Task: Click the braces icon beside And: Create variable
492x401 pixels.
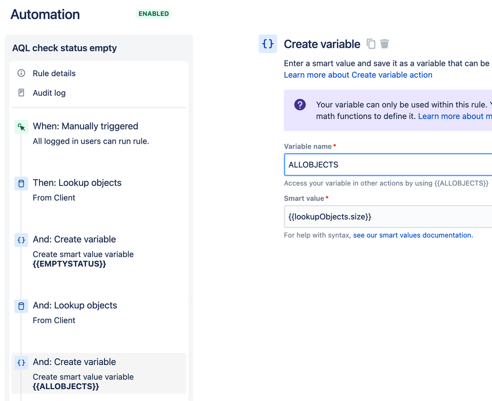Action: click(21, 240)
